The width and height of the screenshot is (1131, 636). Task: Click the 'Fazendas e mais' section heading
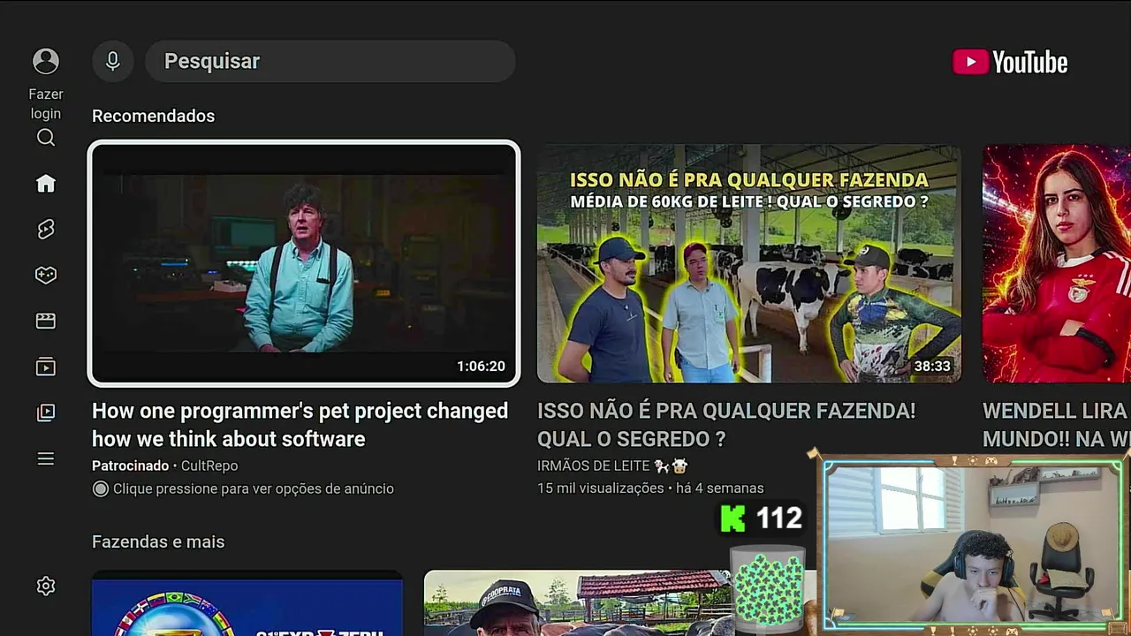tap(158, 541)
